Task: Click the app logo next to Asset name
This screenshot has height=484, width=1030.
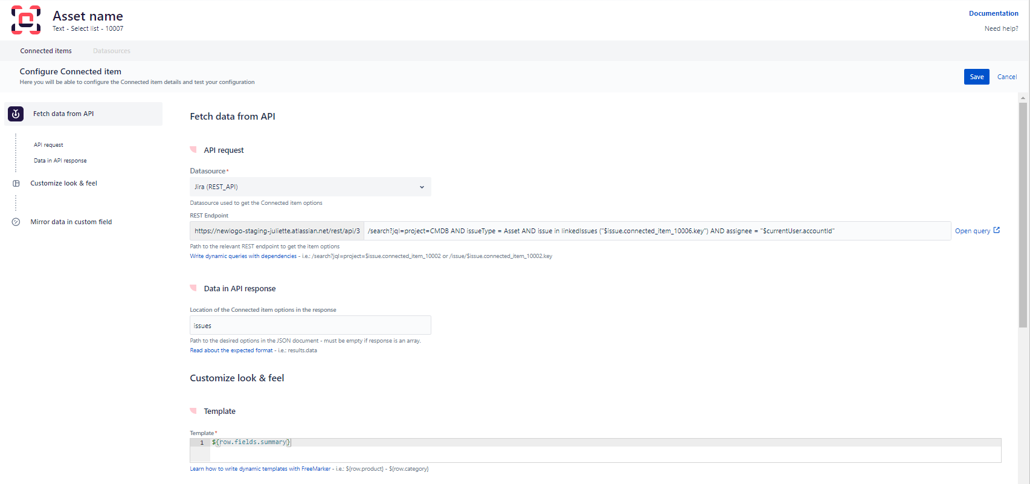Action: coord(26,20)
